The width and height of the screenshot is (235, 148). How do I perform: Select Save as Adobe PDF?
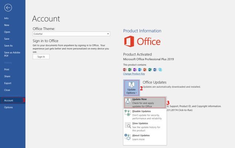point(12,54)
